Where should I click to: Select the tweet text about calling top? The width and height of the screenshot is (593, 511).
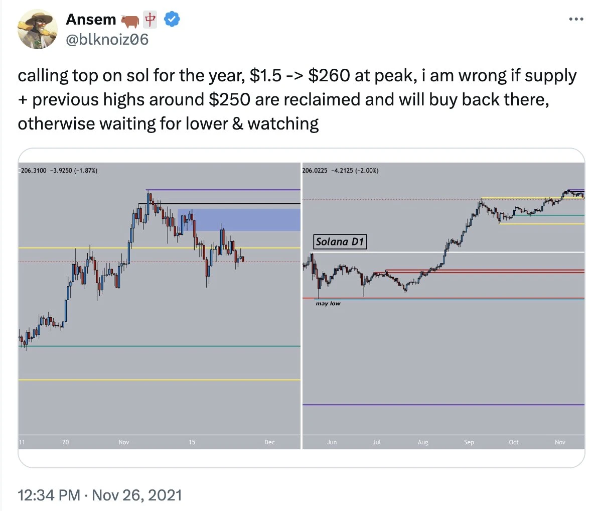click(297, 99)
